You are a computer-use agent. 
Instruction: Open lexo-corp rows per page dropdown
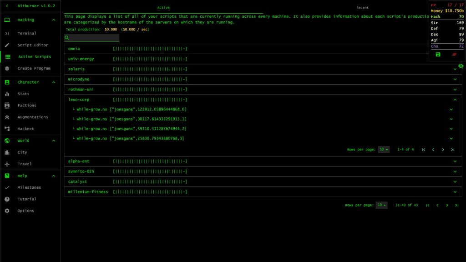pos(383,149)
